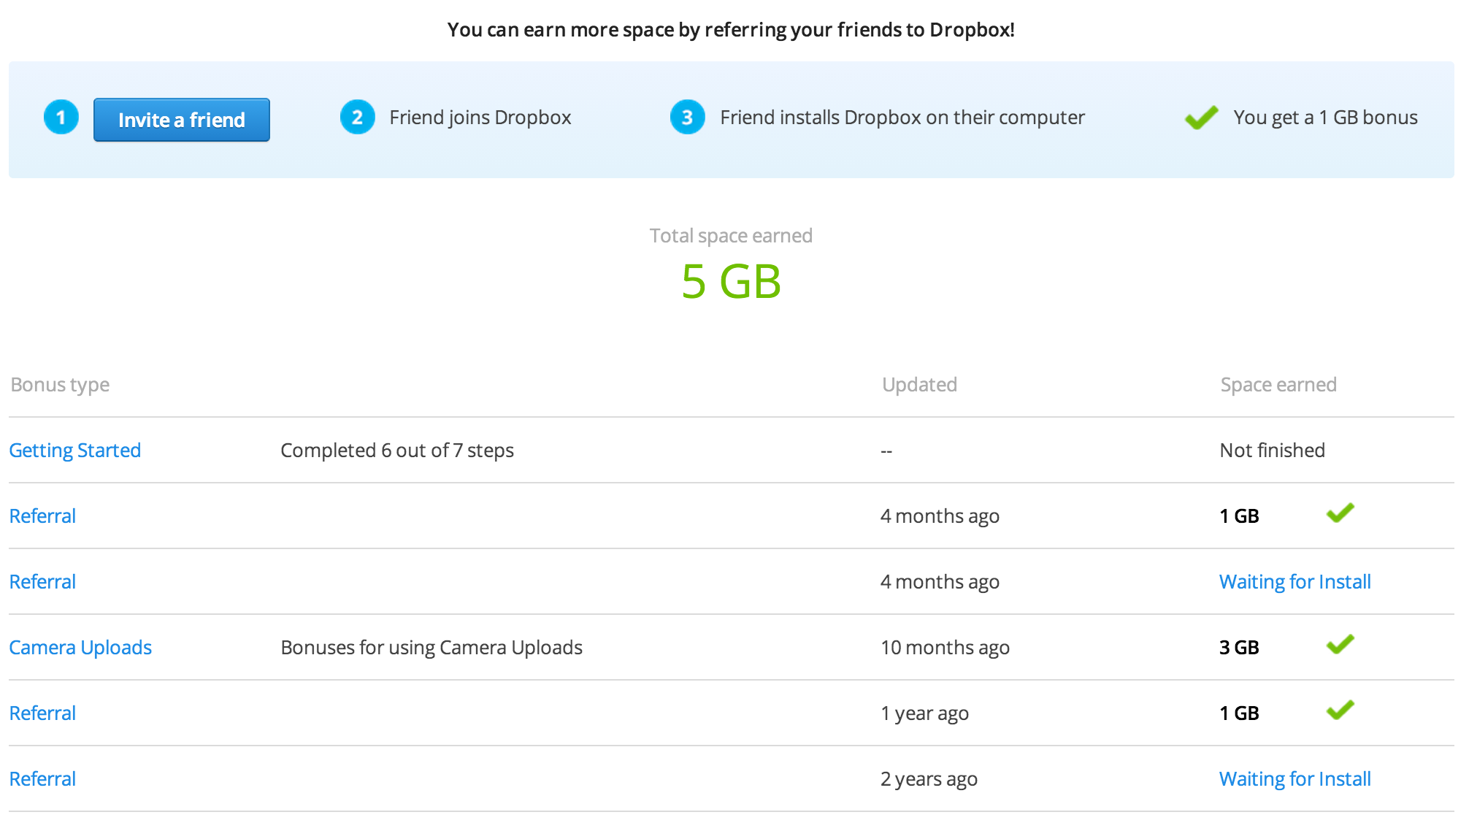Click the 5 GB total space figure
Screen dimensions: 1469x831
point(731,282)
